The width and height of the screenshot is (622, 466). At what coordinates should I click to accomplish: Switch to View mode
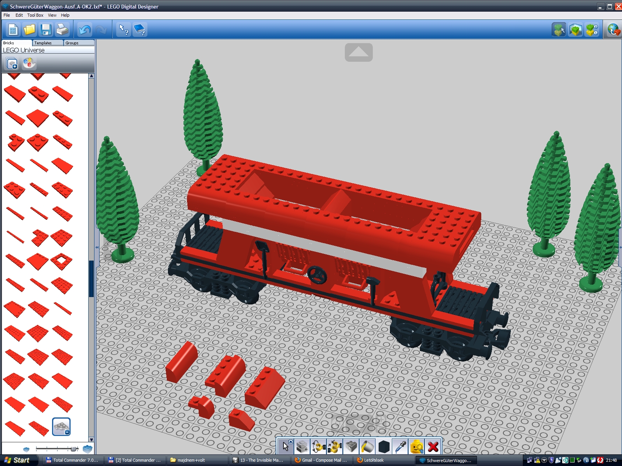coord(575,30)
